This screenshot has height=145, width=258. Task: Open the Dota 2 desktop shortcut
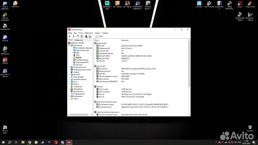coord(240,4)
